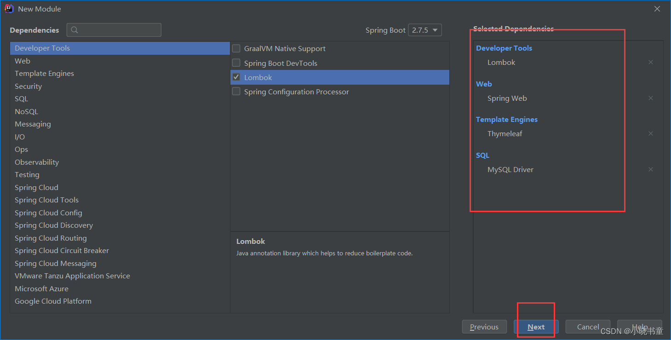Select Google Cloud Platform category

(x=120, y=301)
